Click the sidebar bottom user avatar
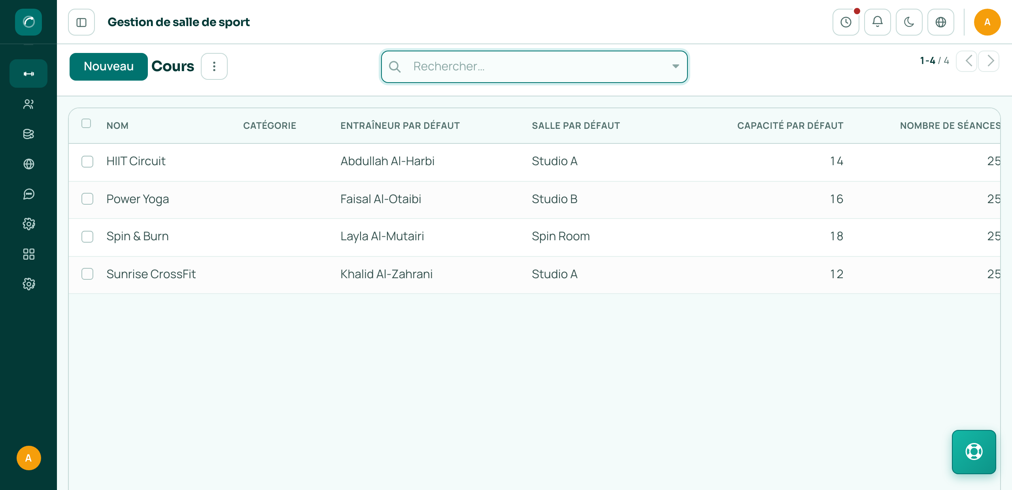Screen dimensions: 1012x490 pos(28,458)
